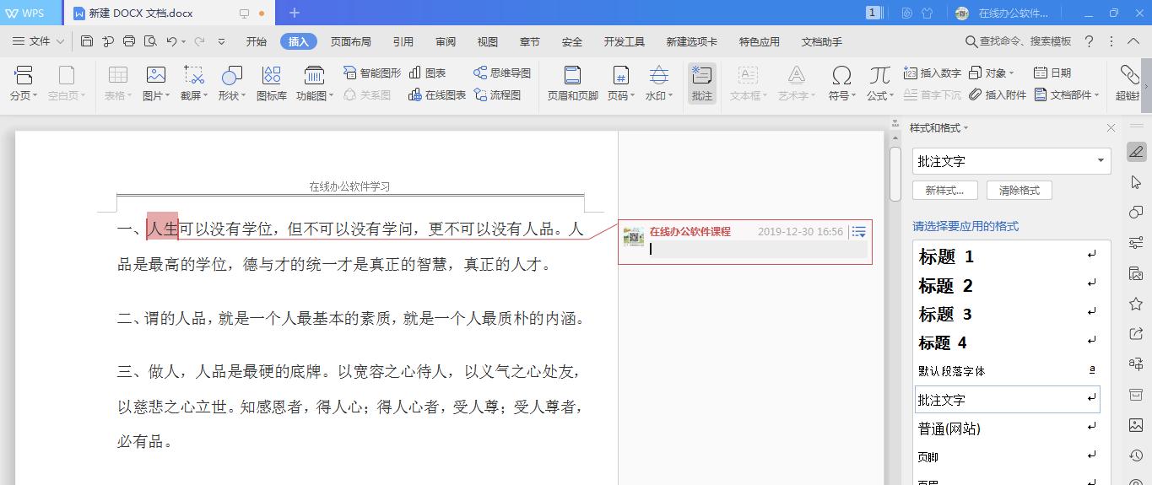The width and height of the screenshot is (1152, 485).
Task: Insert hyperlink (超链接)
Action: [1128, 84]
